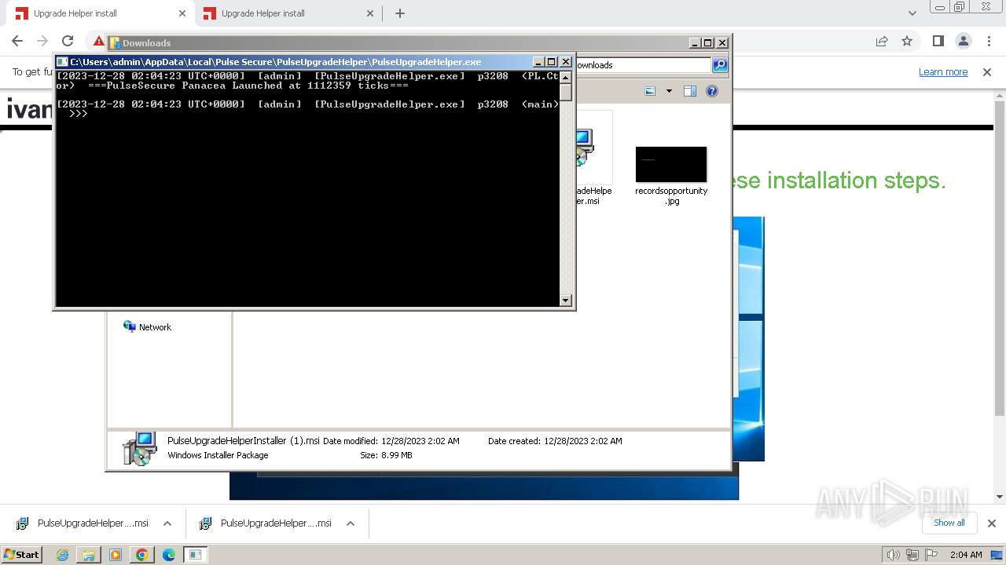Image resolution: width=1006 pixels, height=565 pixels.
Task: Close the active Upgrade Helper install tab
Action: point(182,13)
